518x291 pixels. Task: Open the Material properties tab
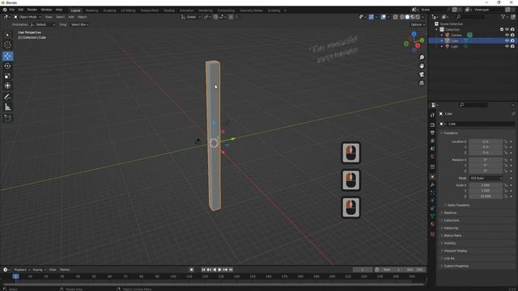pos(432,225)
